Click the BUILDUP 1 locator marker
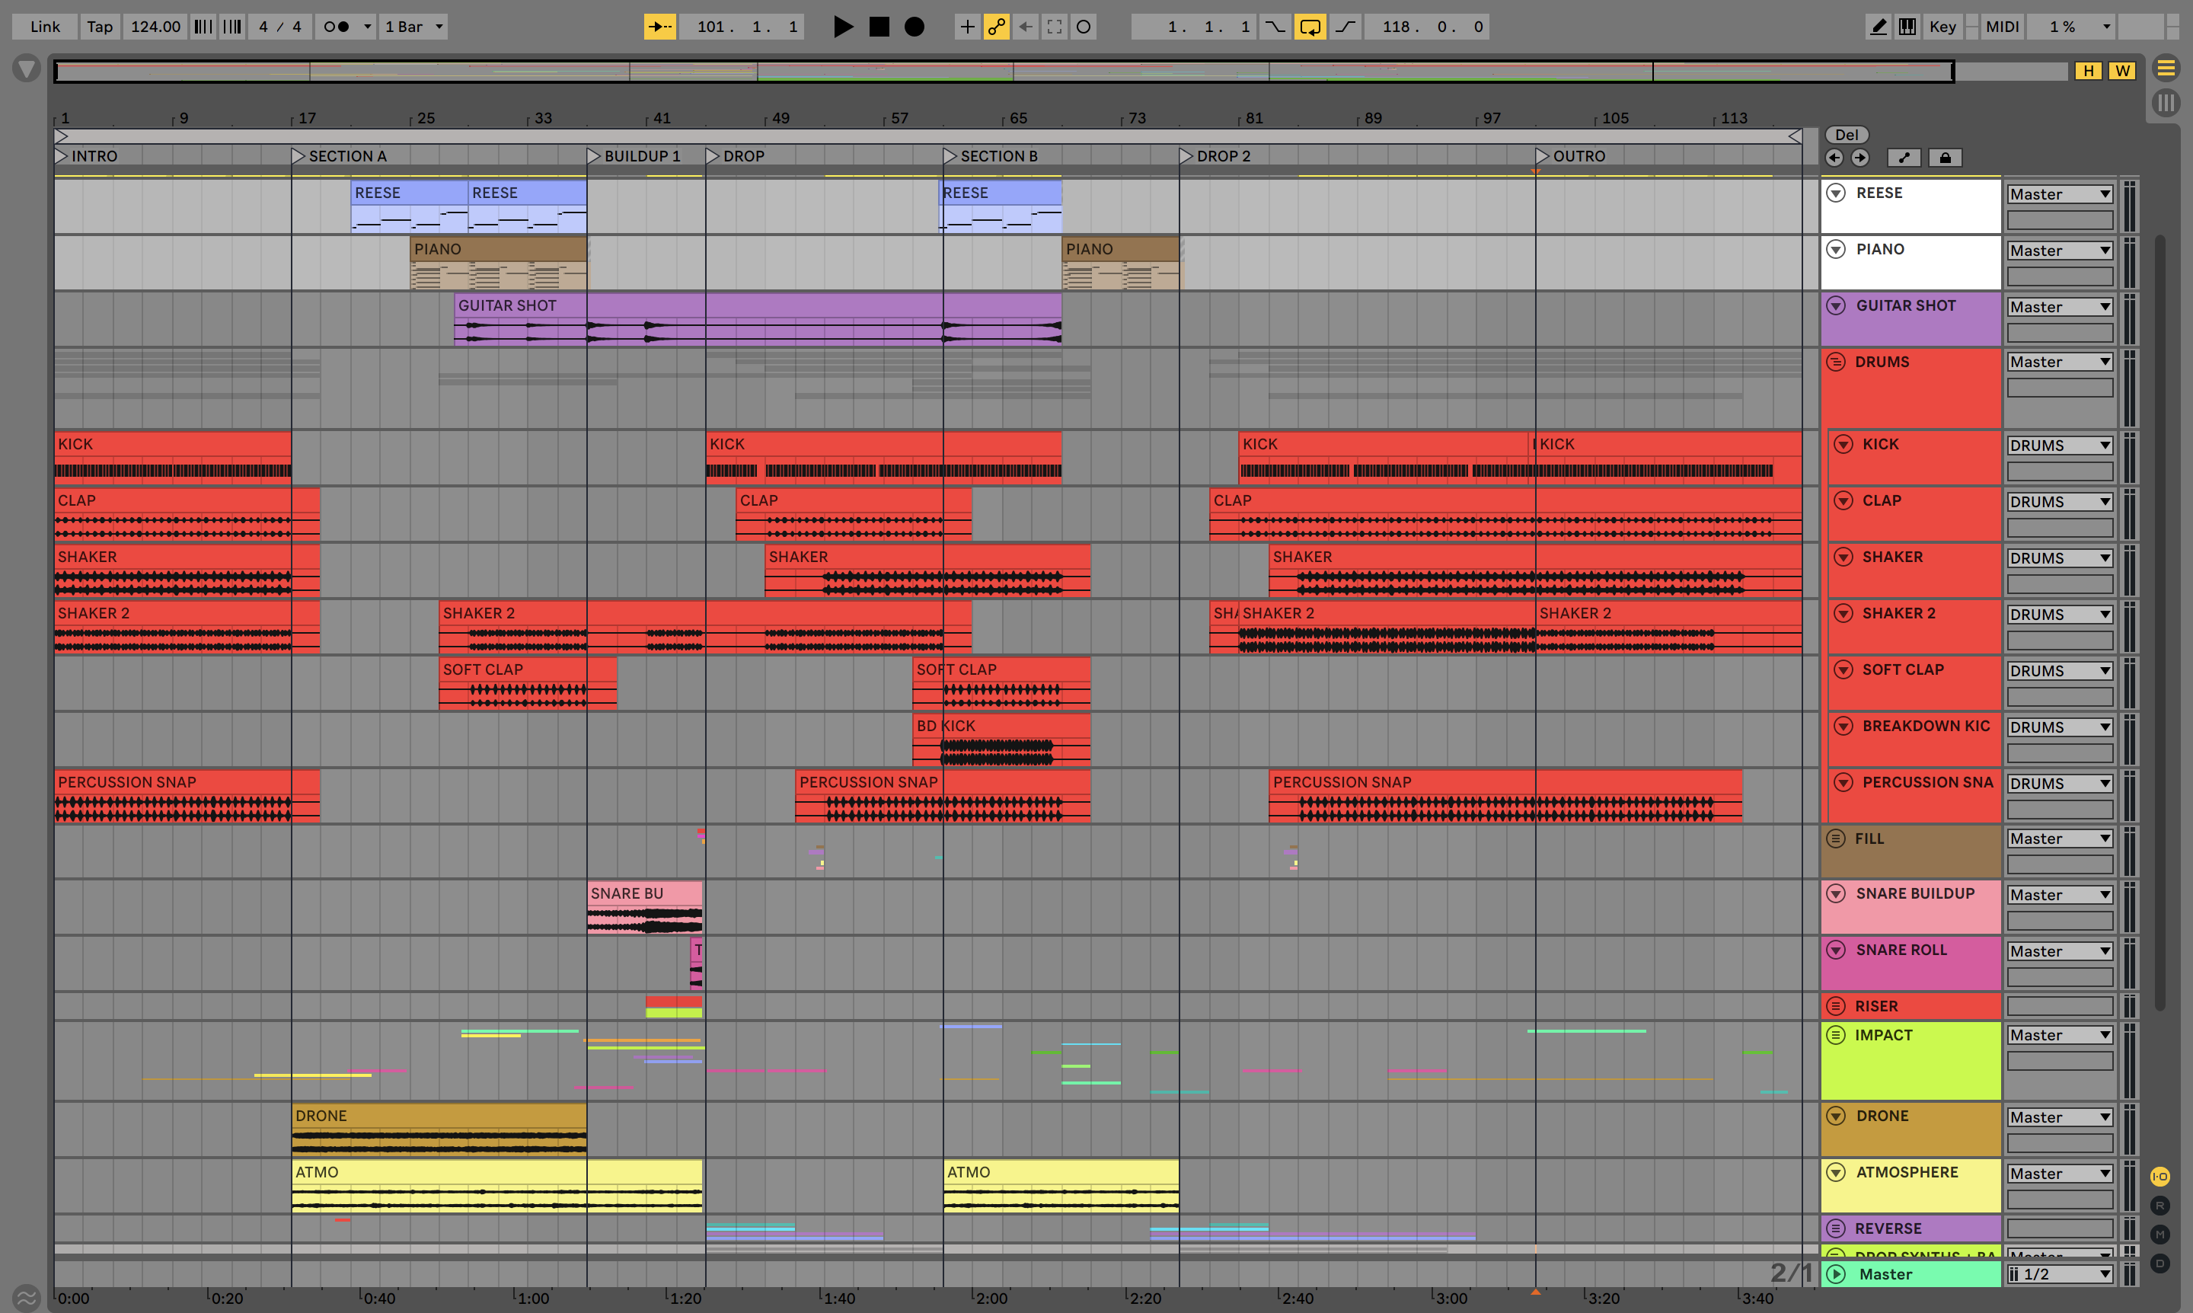Screen dimensions: 2193x1313 pos(594,155)
